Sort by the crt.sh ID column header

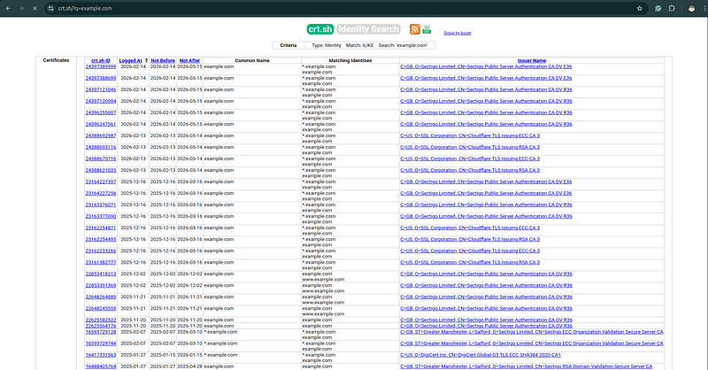(x=101, y=60)
